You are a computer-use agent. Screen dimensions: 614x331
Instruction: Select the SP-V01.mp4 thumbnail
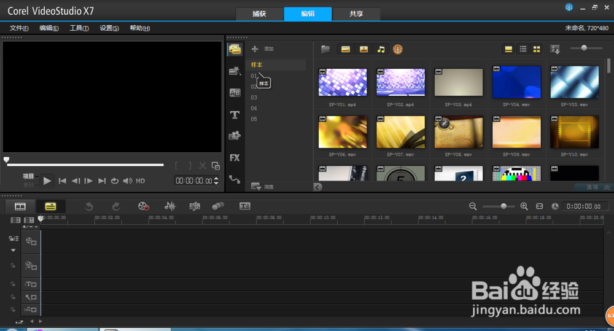point(343,82)
